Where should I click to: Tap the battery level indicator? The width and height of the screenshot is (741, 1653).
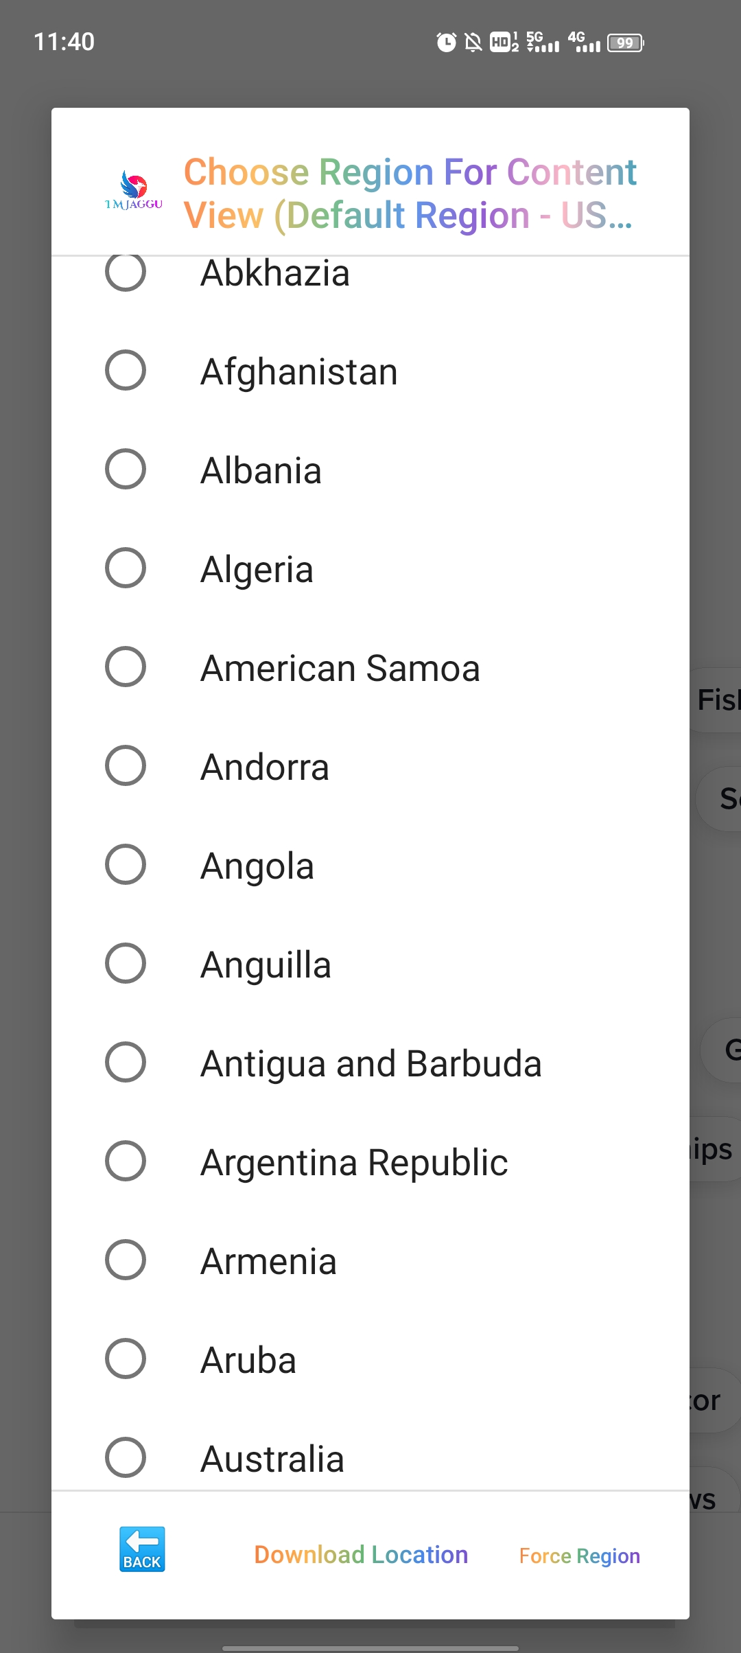point(626,43)
